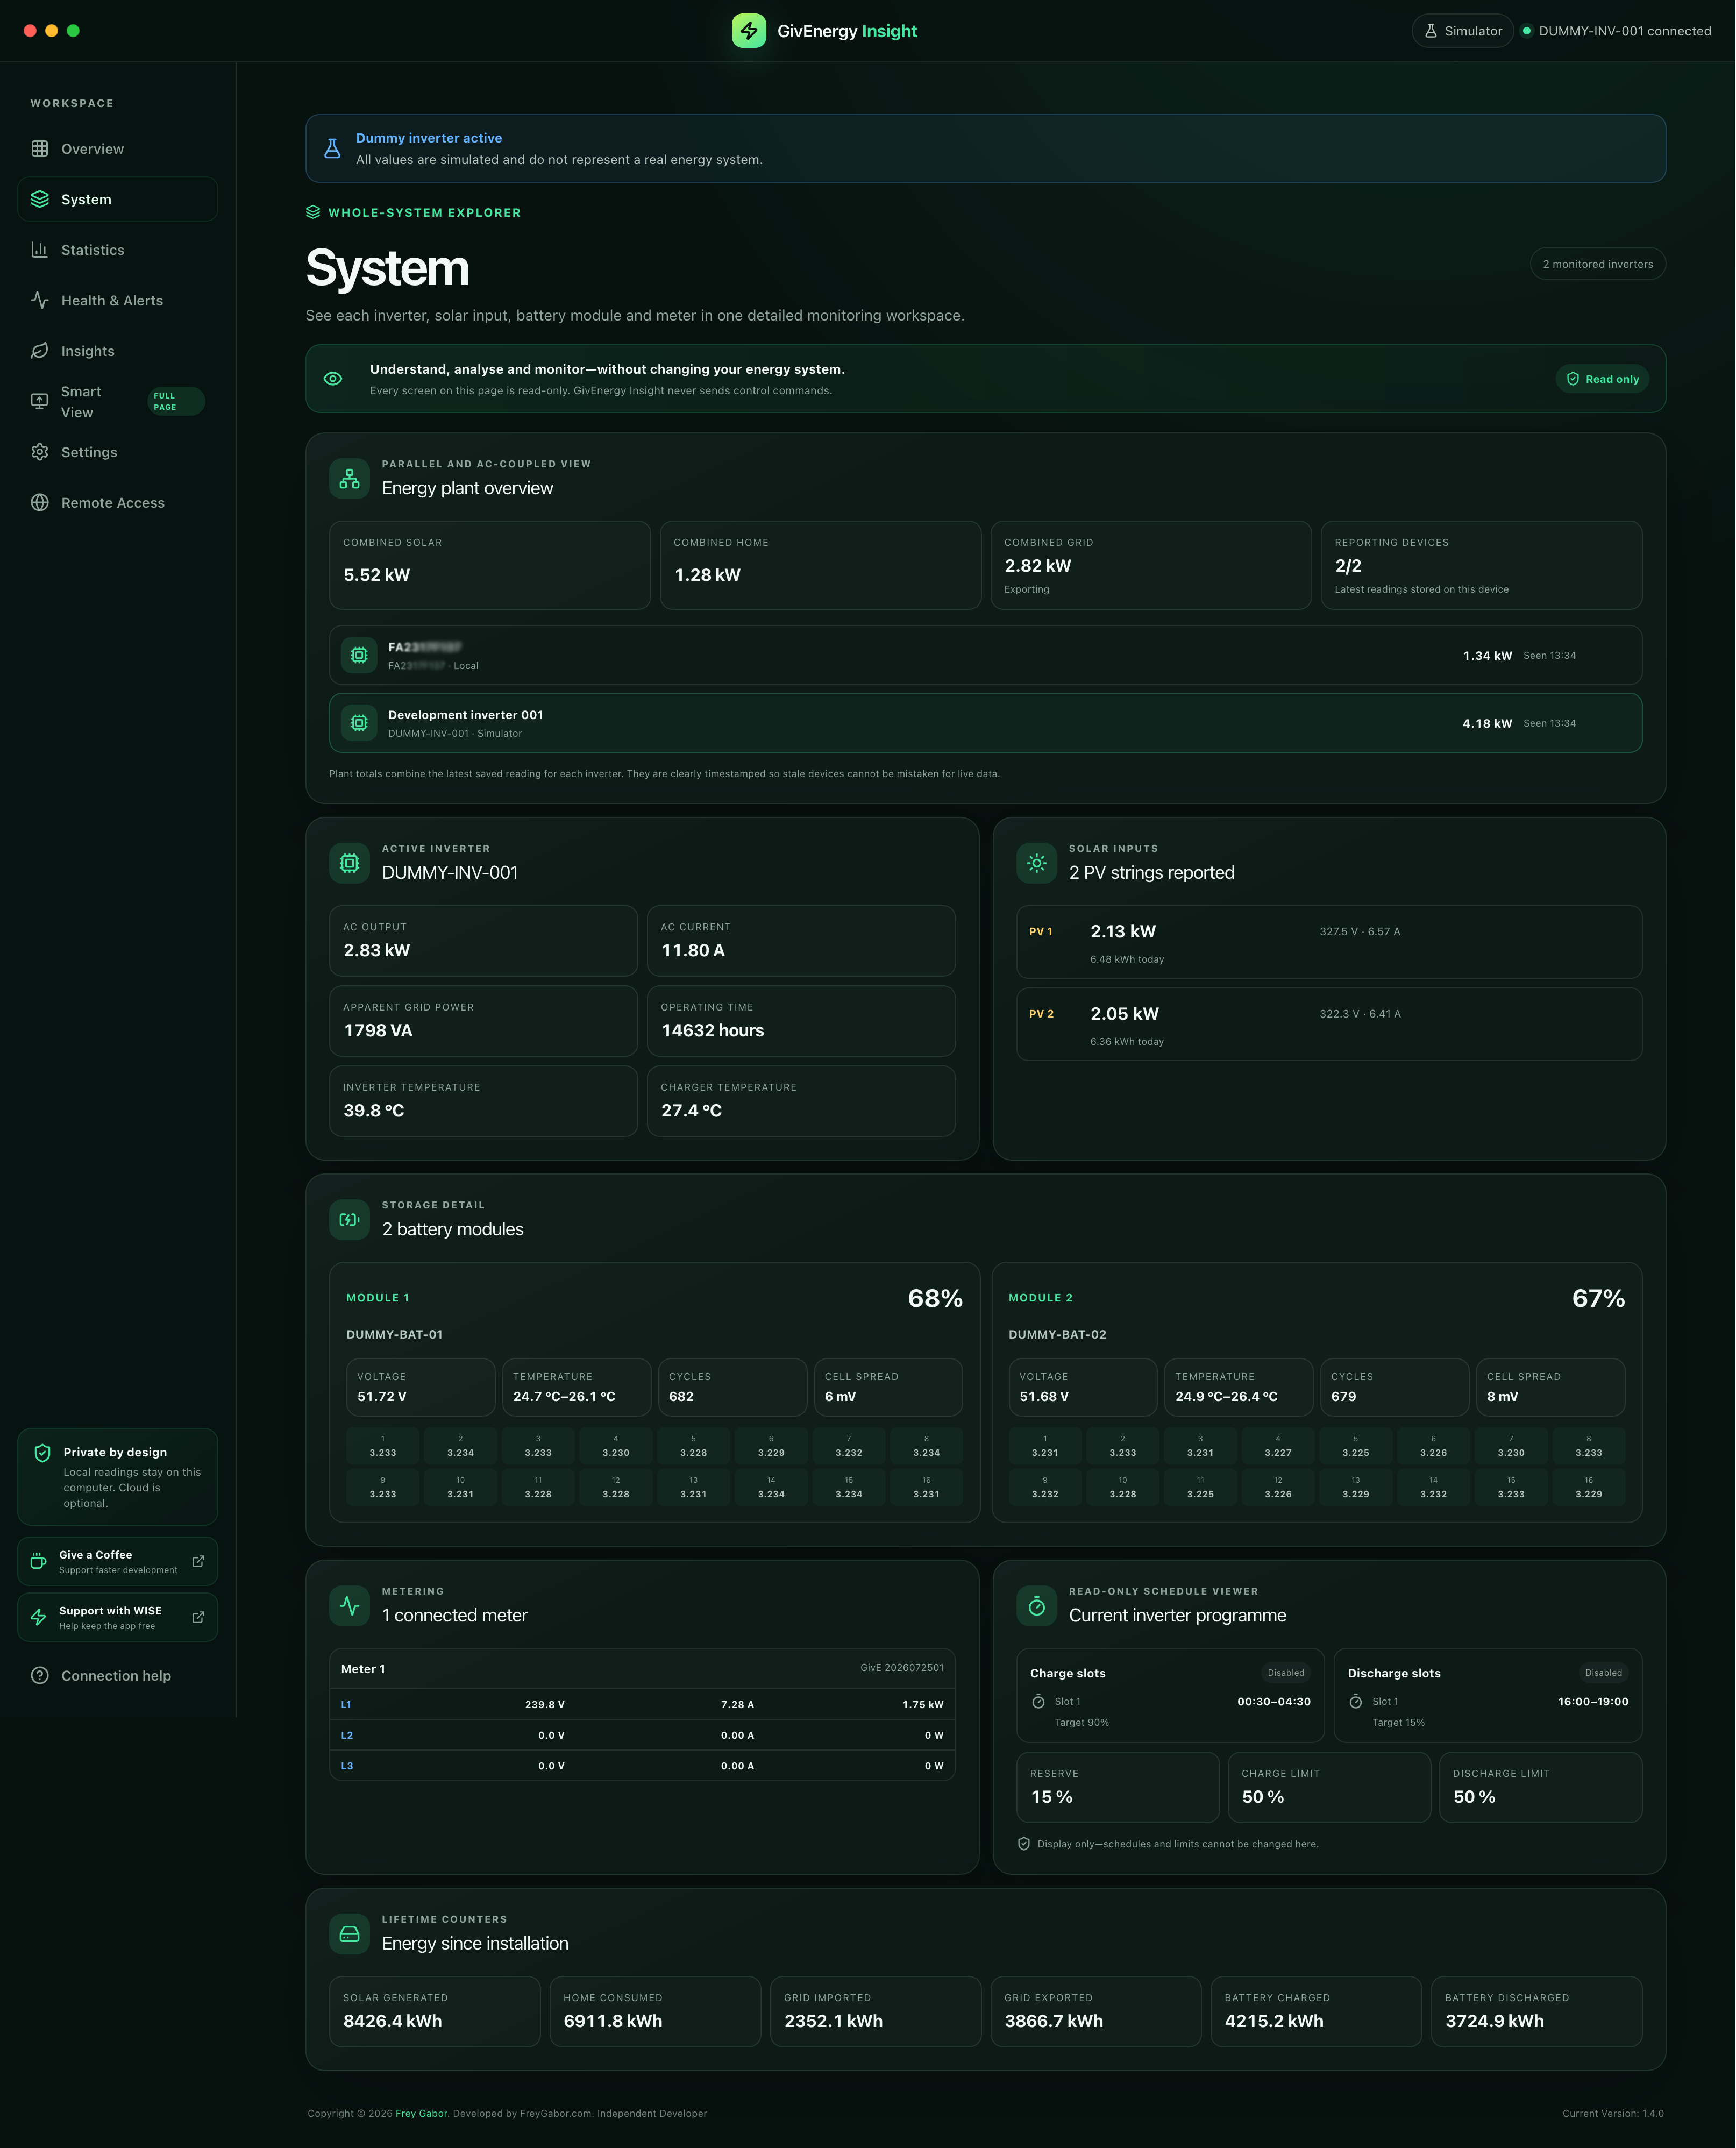This screenshot has width=1736, height=2148.
Task: Click Meter 1 L1 row
Action: (642, 1704)
